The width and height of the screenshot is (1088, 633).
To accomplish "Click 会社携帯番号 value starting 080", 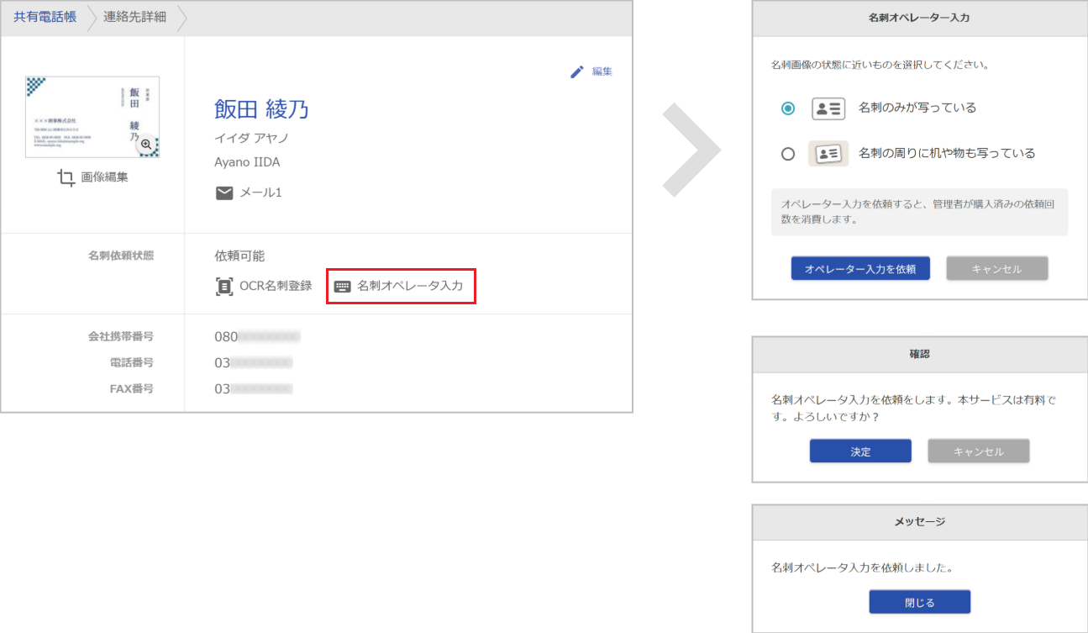I will tap(257, 337).
